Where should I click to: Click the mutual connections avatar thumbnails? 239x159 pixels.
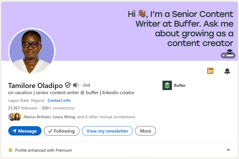pyautogui.click(x=15, y=117)
